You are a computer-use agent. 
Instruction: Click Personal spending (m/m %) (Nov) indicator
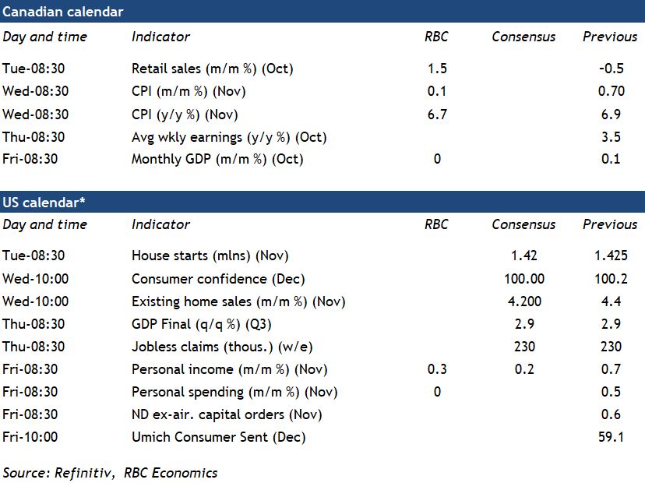click(234, 392)
